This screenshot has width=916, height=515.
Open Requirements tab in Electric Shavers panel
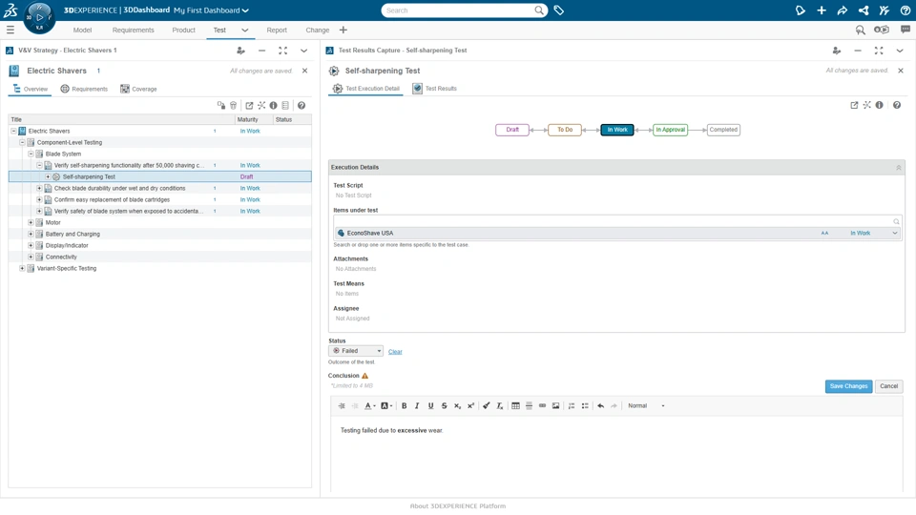click(x=85, y=89)
